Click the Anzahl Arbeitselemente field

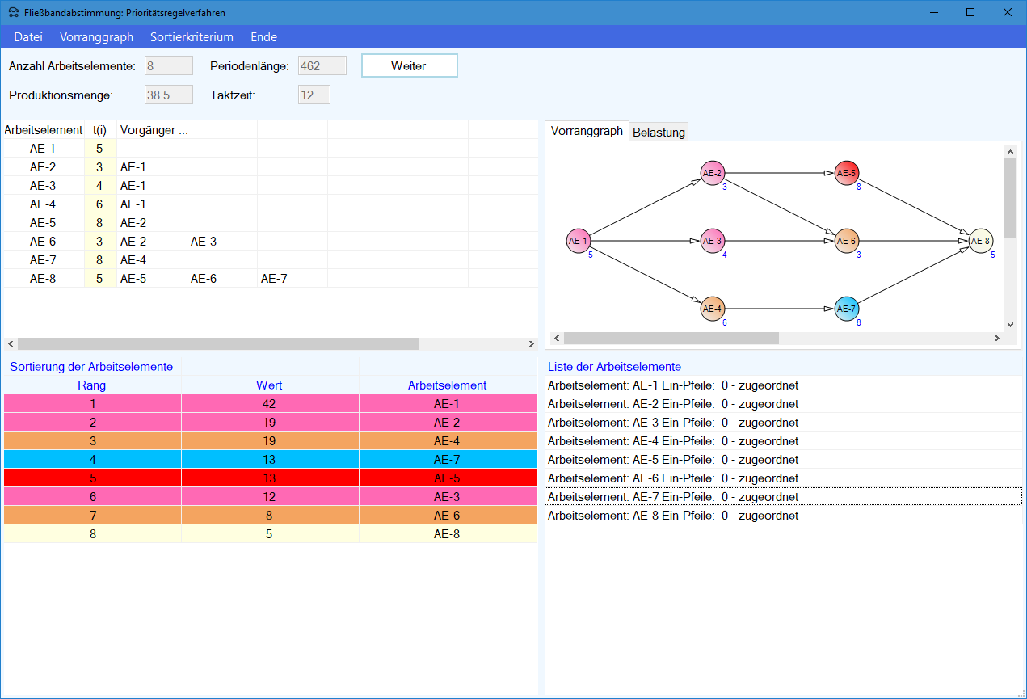(168, 65)
